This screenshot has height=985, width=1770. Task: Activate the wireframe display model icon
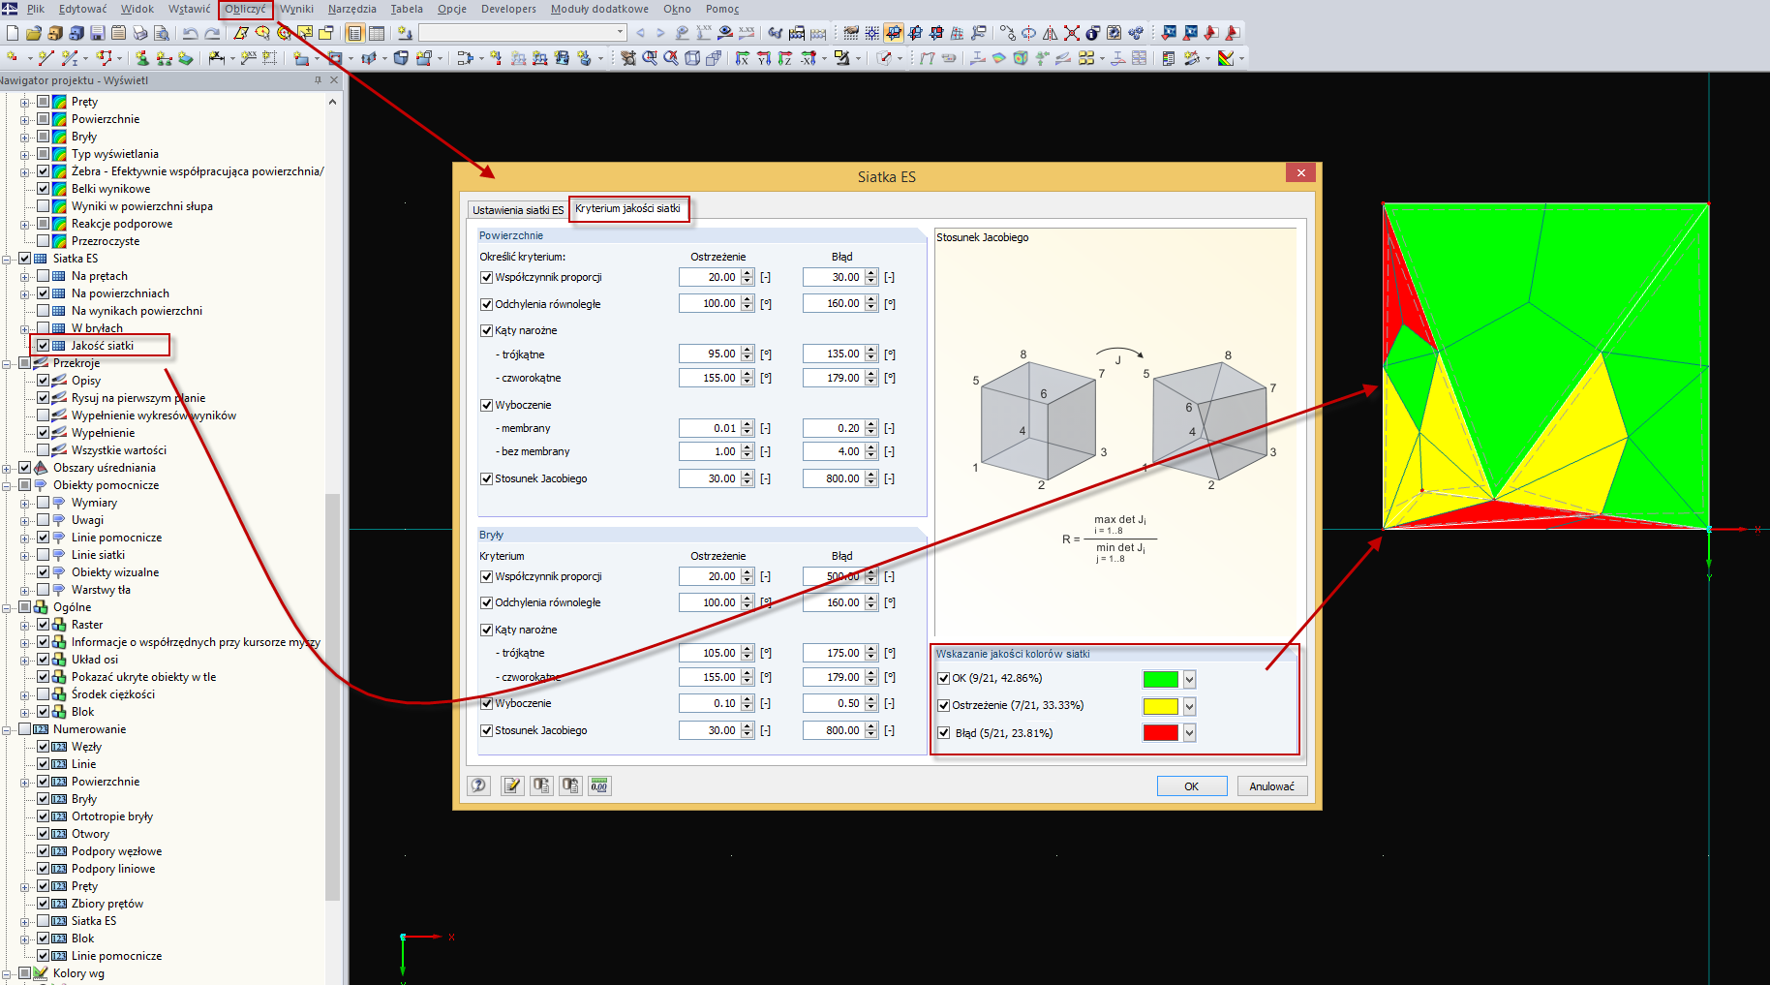pyautogui.click(x=692, y=58)
